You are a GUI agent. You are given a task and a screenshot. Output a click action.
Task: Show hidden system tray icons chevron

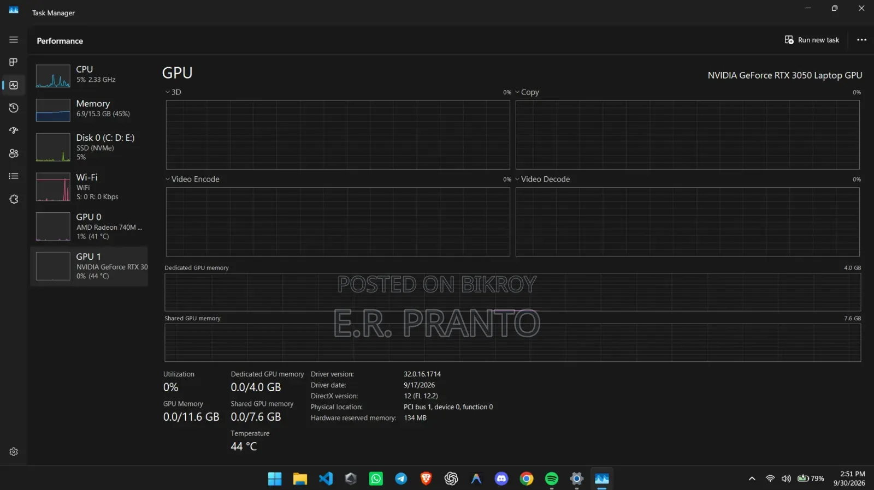pos(752,479)
